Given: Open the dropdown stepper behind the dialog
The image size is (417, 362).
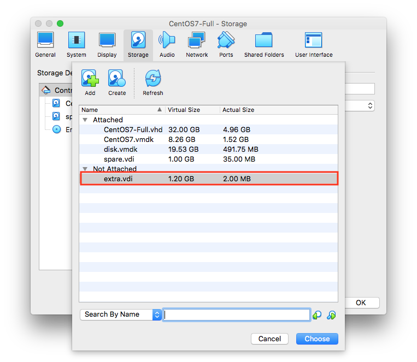Looking at the screenshot, I should 370,105.
